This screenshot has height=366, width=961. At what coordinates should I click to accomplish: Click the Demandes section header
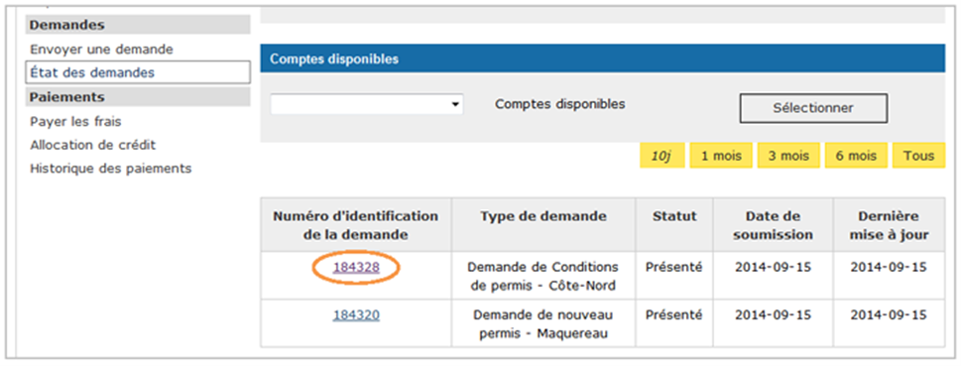138,25
